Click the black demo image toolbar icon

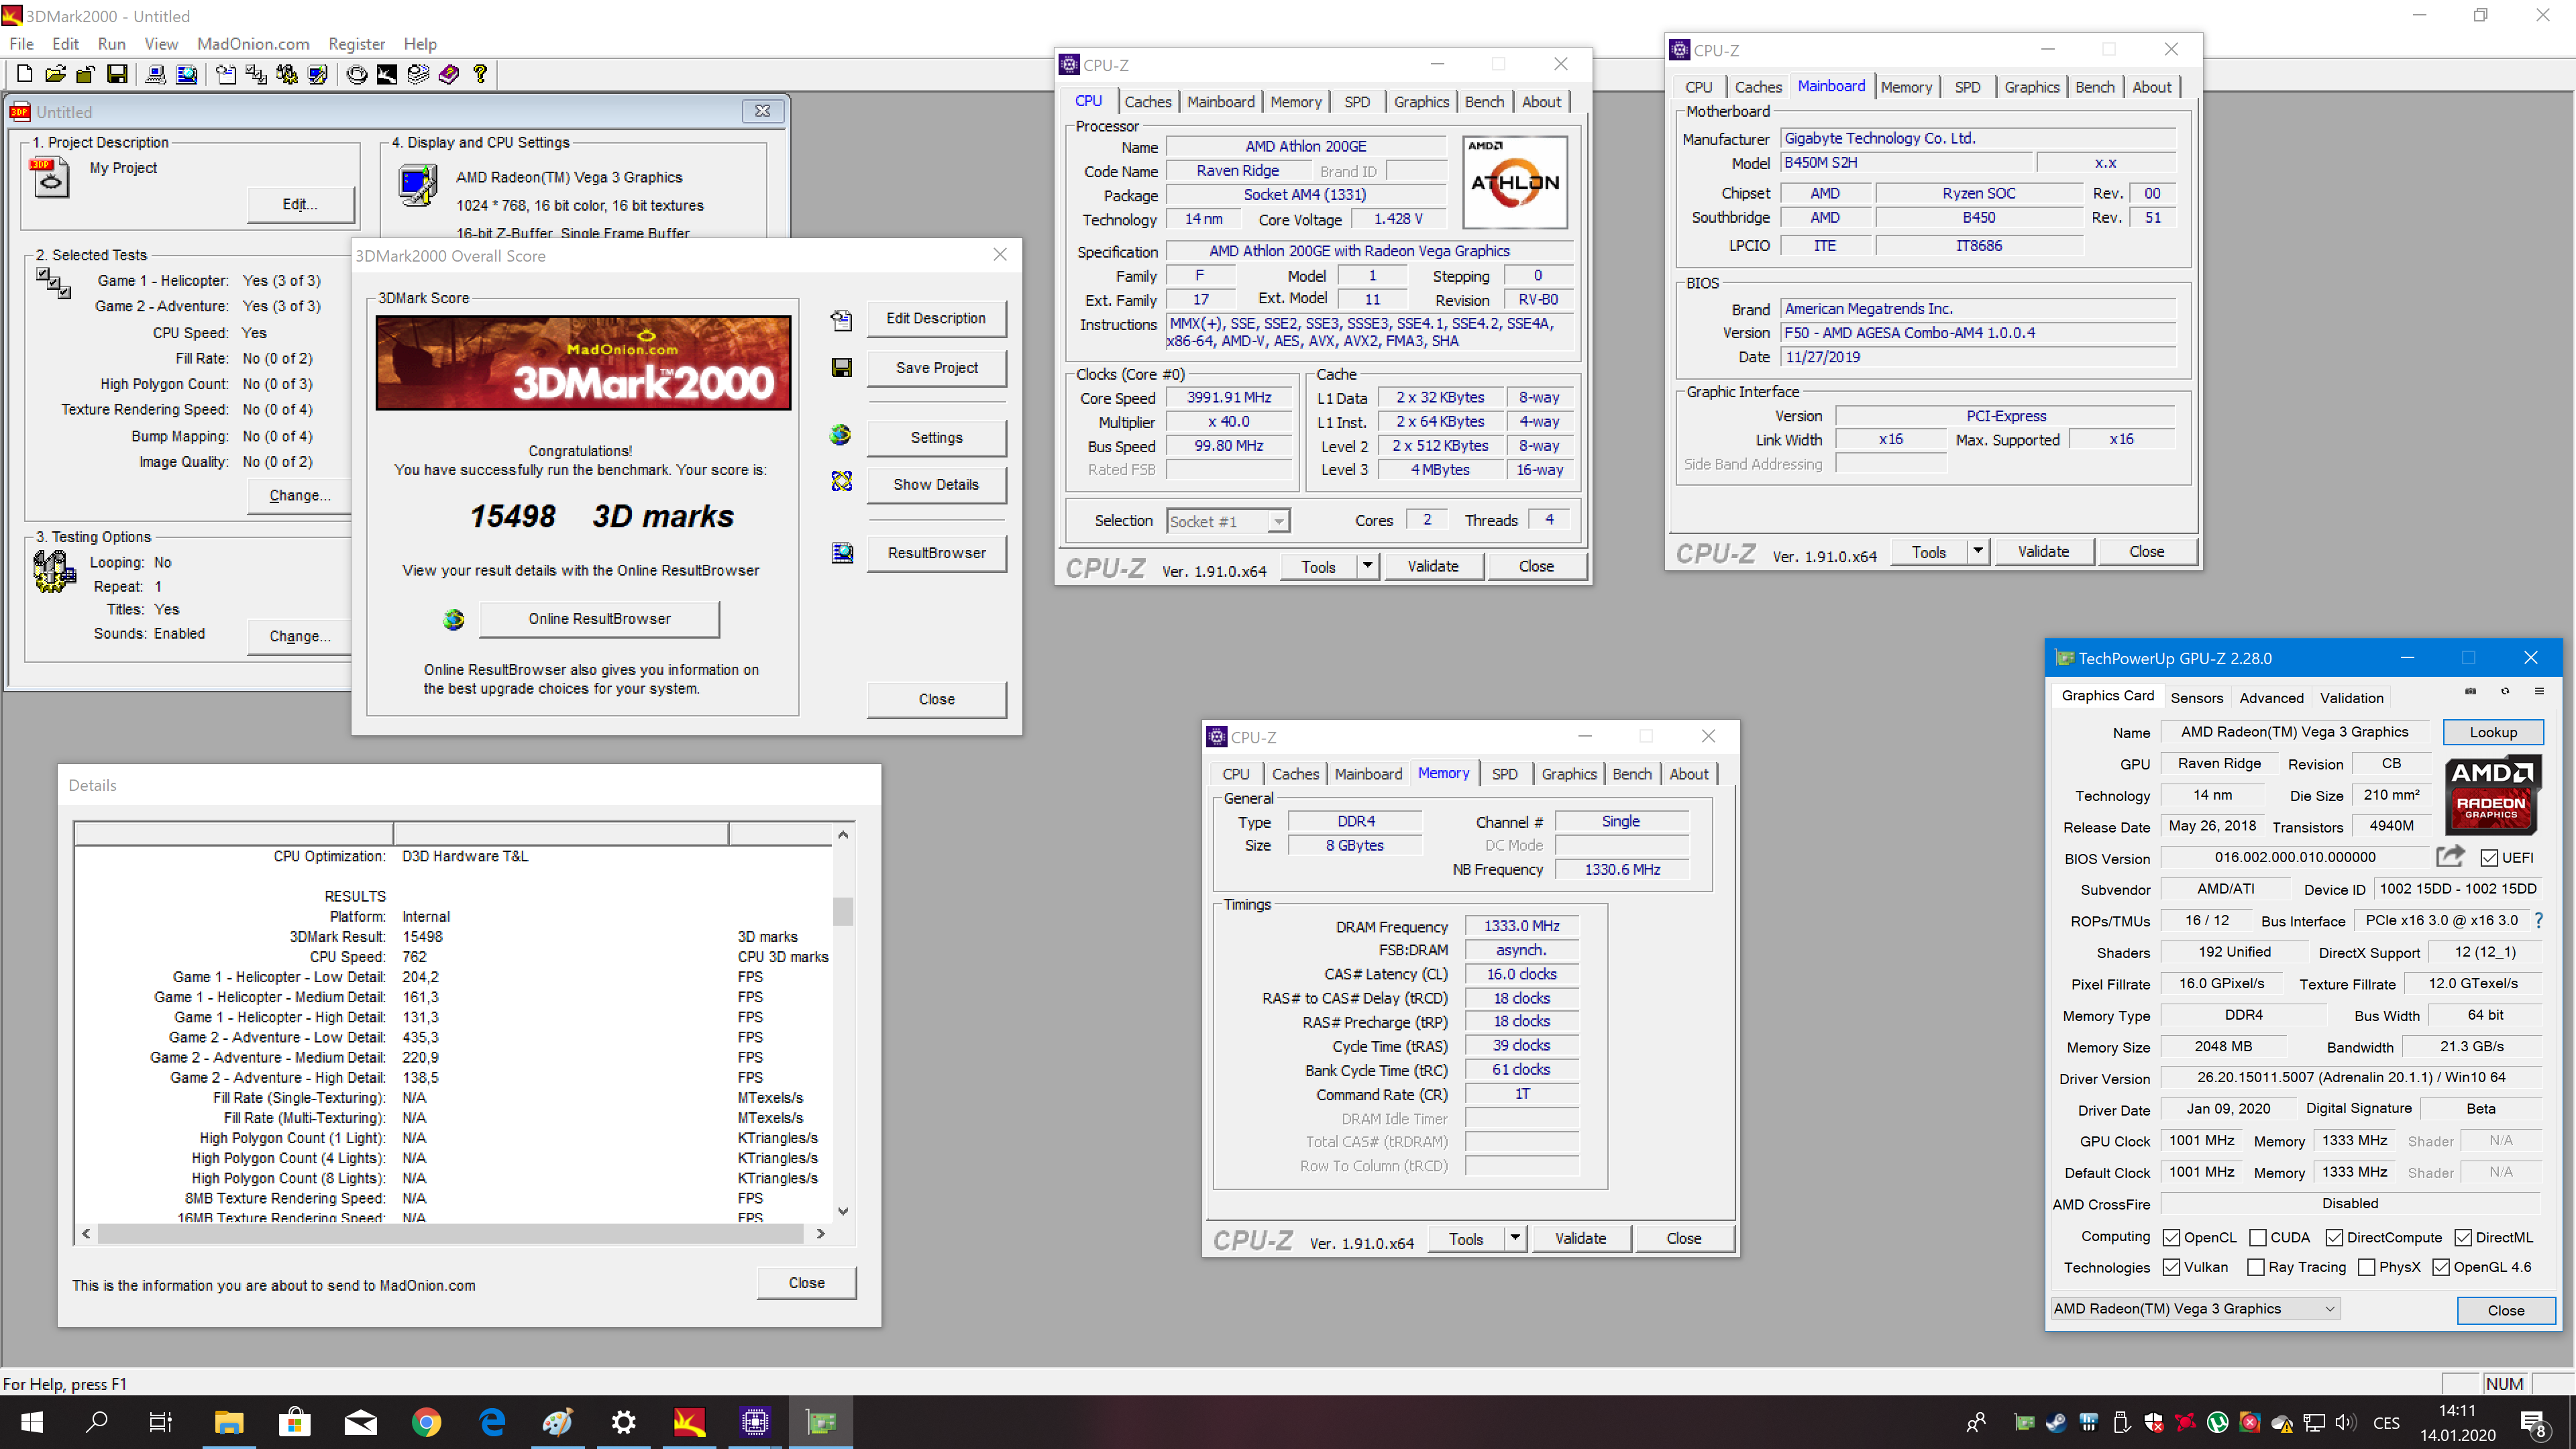[x=387, y=74]
